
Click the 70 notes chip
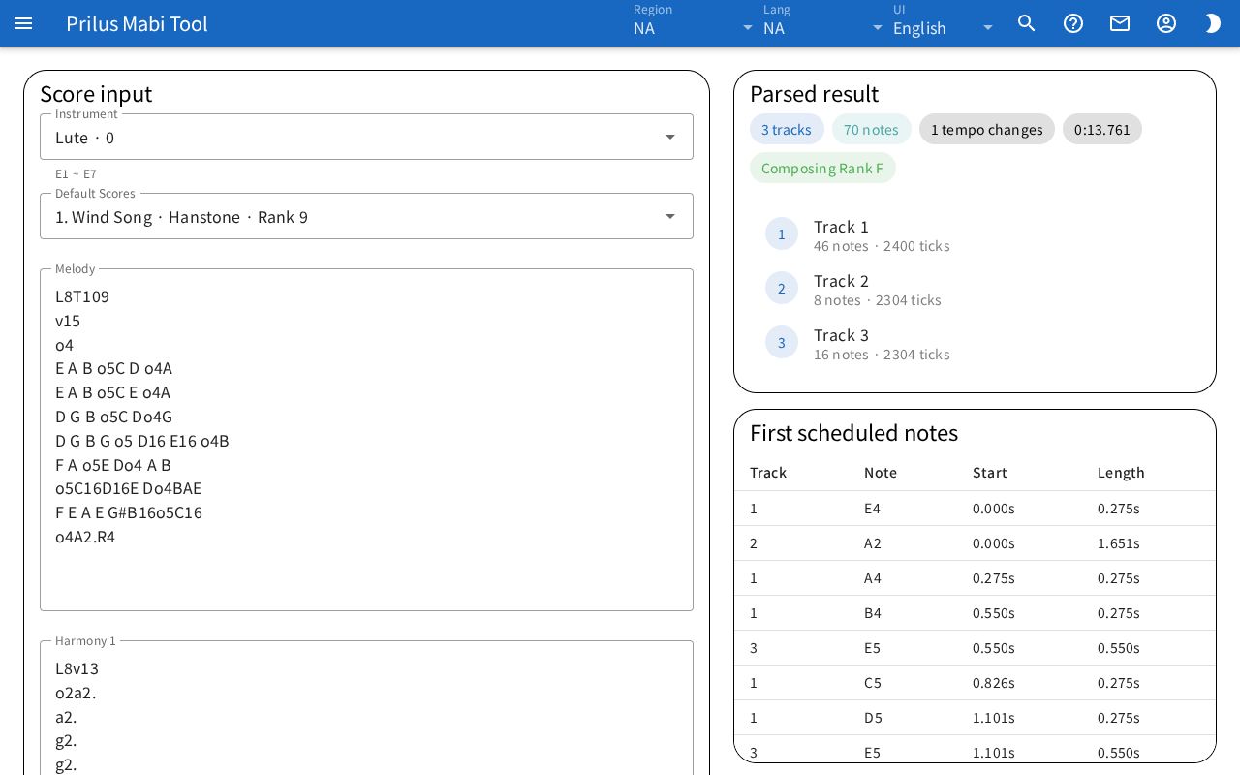pyautogui.click(x=871, y=129)
